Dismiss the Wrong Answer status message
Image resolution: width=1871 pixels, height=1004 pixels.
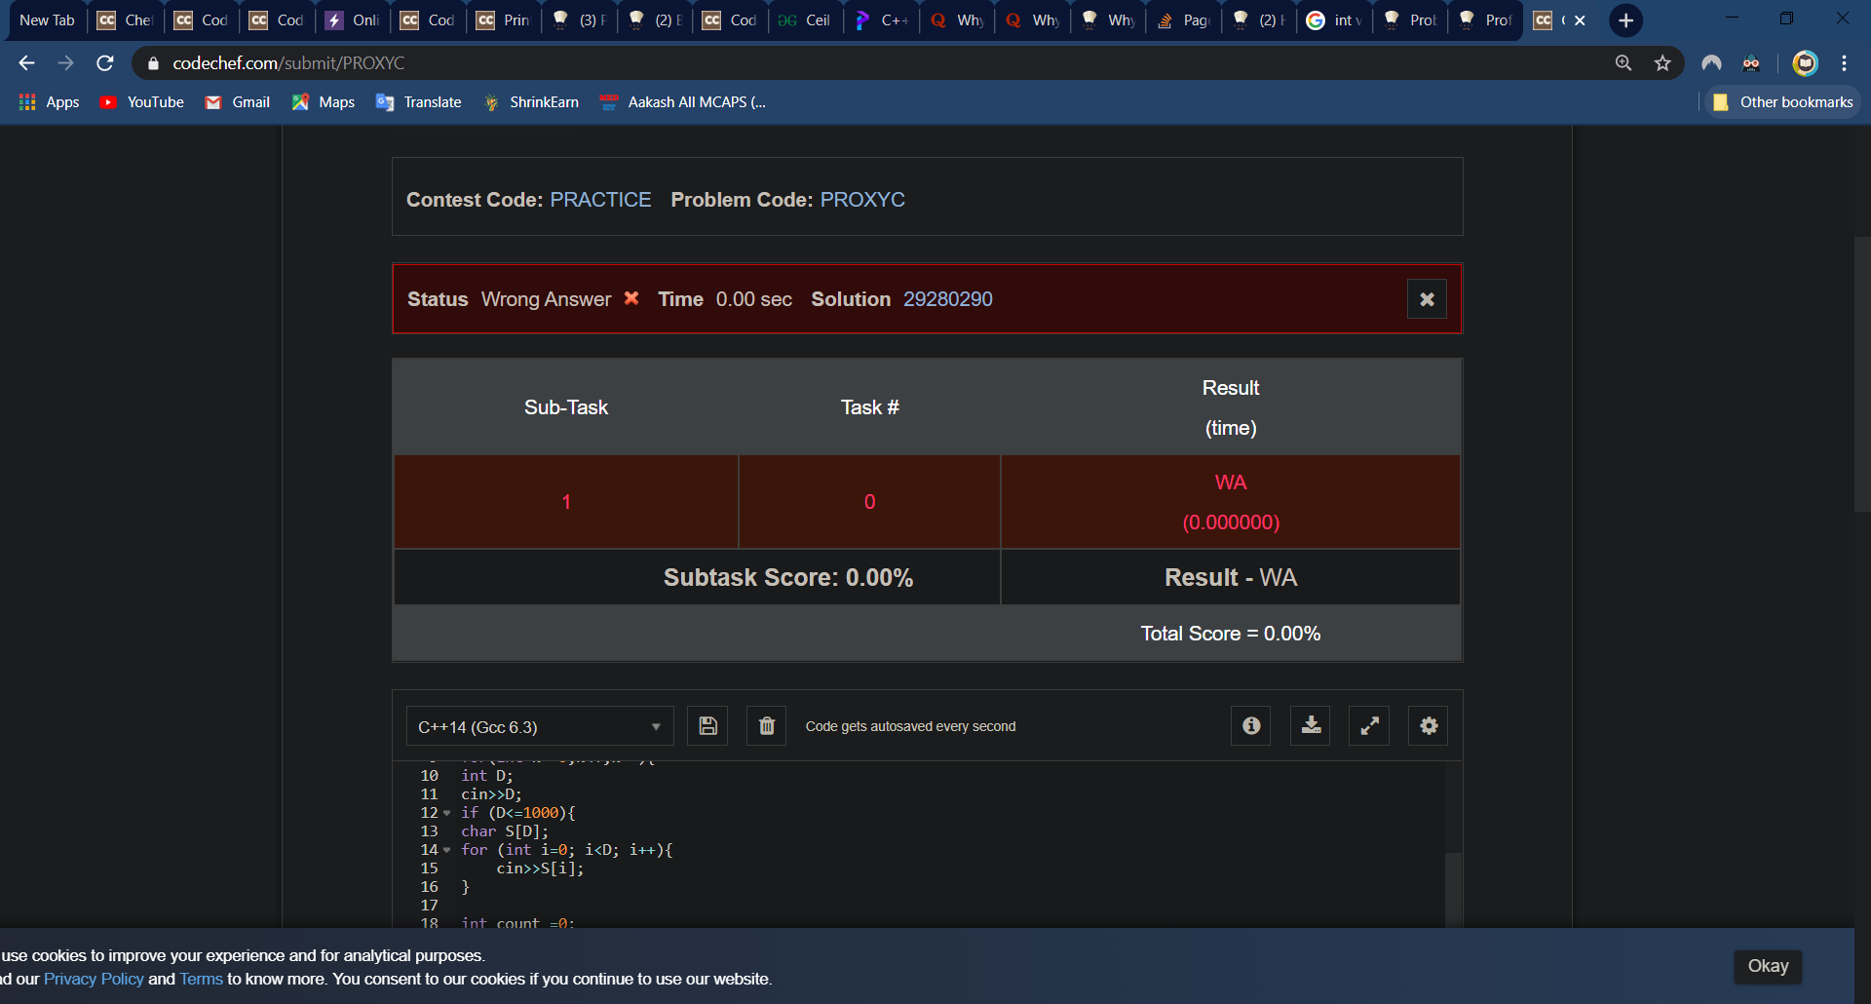(1427, 299)
